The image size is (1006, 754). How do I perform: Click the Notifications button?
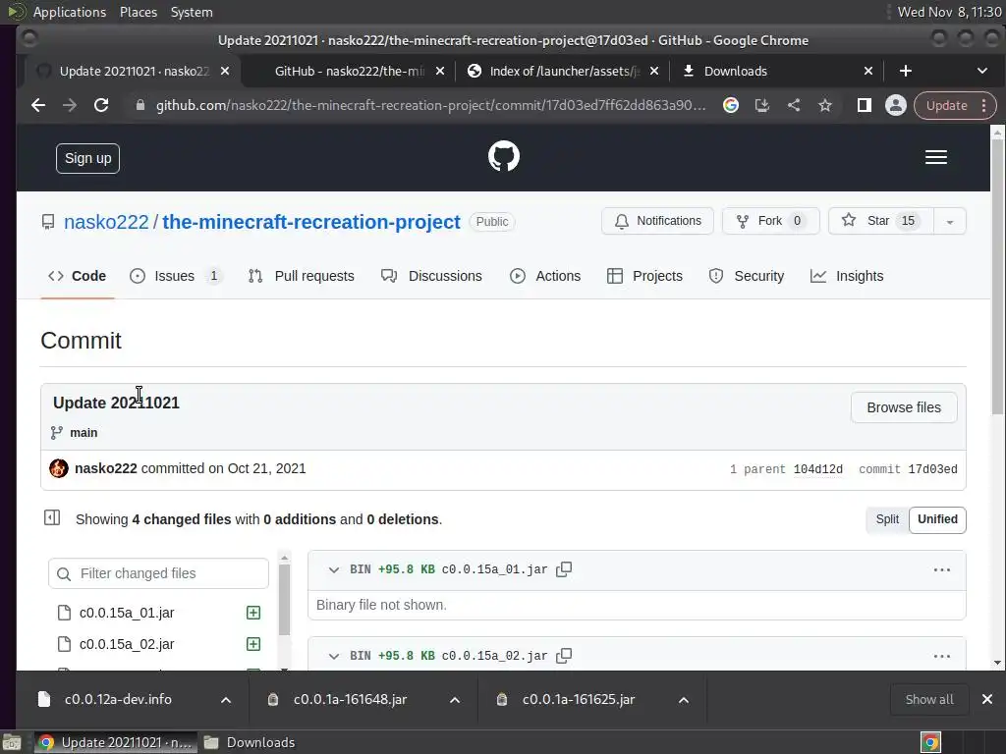coord(657,221)
